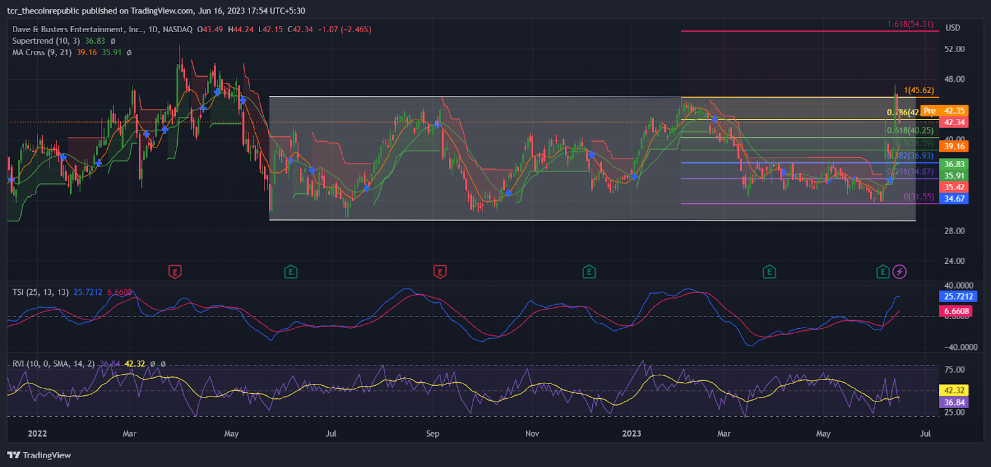991x467 pixels.
Task: Click the red 6.6608 TSI signal label
Action: [x=956, y=311]
